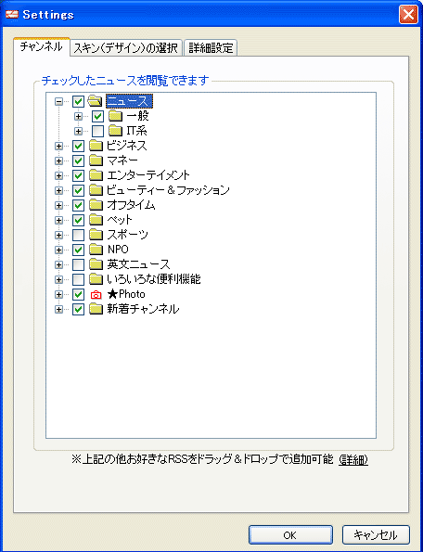Uncheck the マネー checkbox

[78, 160]
